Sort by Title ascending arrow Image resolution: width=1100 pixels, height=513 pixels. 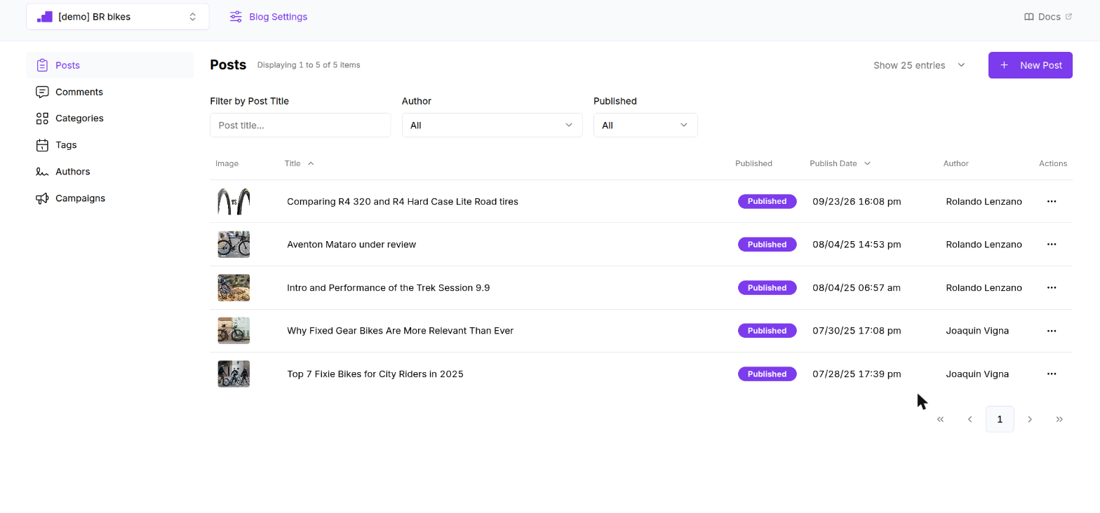[311, 163]
